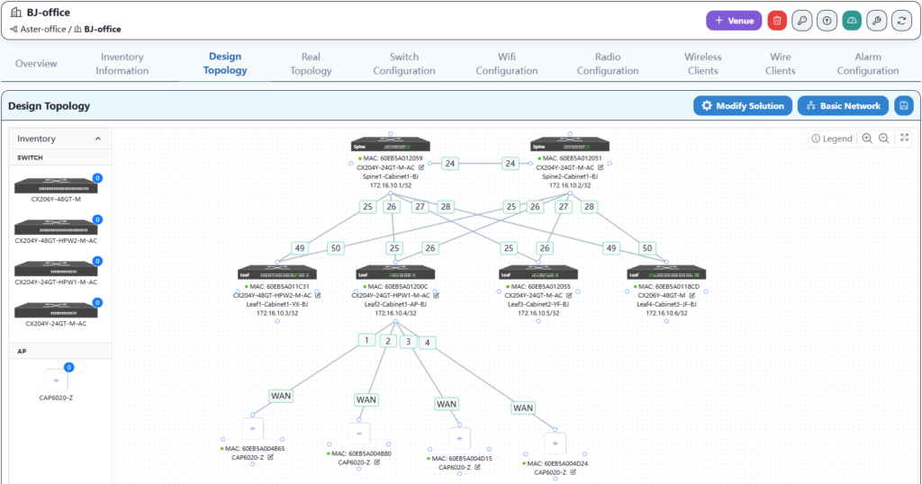
Task: Zoom in on the topology canvas
Action: [x=867, y=139]
